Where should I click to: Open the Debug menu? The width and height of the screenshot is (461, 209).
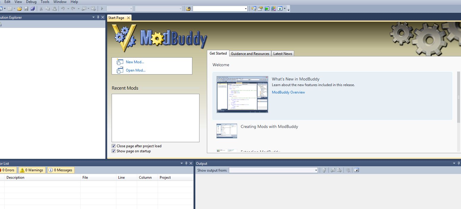click(31, 2)
